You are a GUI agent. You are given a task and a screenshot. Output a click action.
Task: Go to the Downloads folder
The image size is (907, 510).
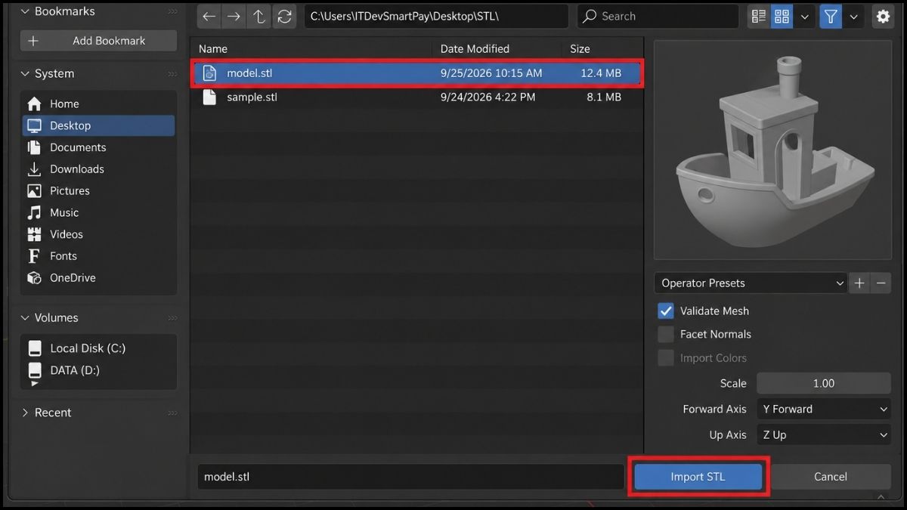pyautogui.click(x=99, y=169)
